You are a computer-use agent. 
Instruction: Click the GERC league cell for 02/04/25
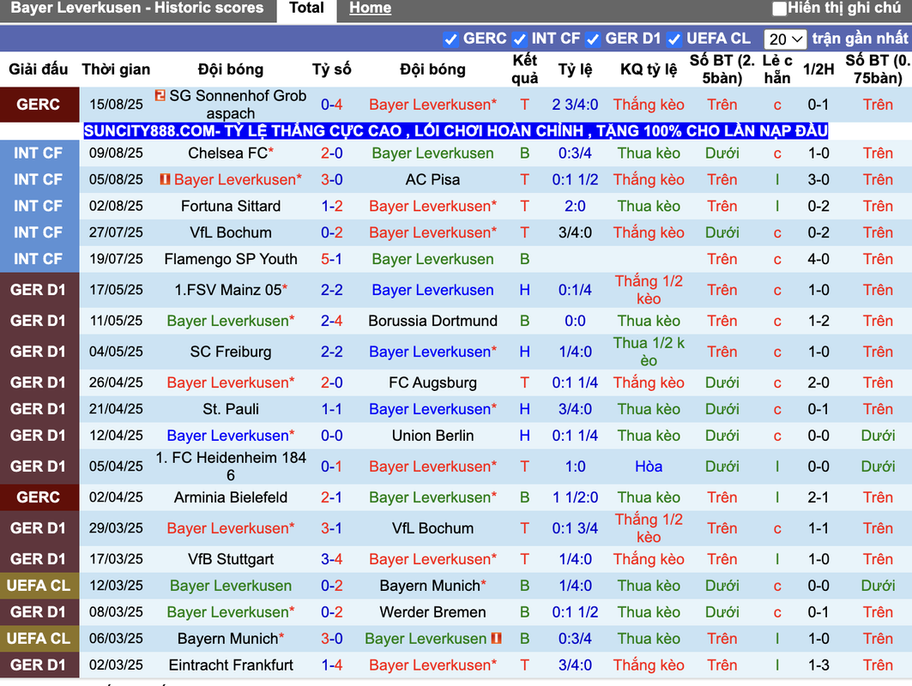[39, 497]
